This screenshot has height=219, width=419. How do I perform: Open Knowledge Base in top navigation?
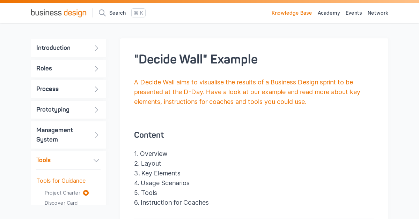[292, 13]
